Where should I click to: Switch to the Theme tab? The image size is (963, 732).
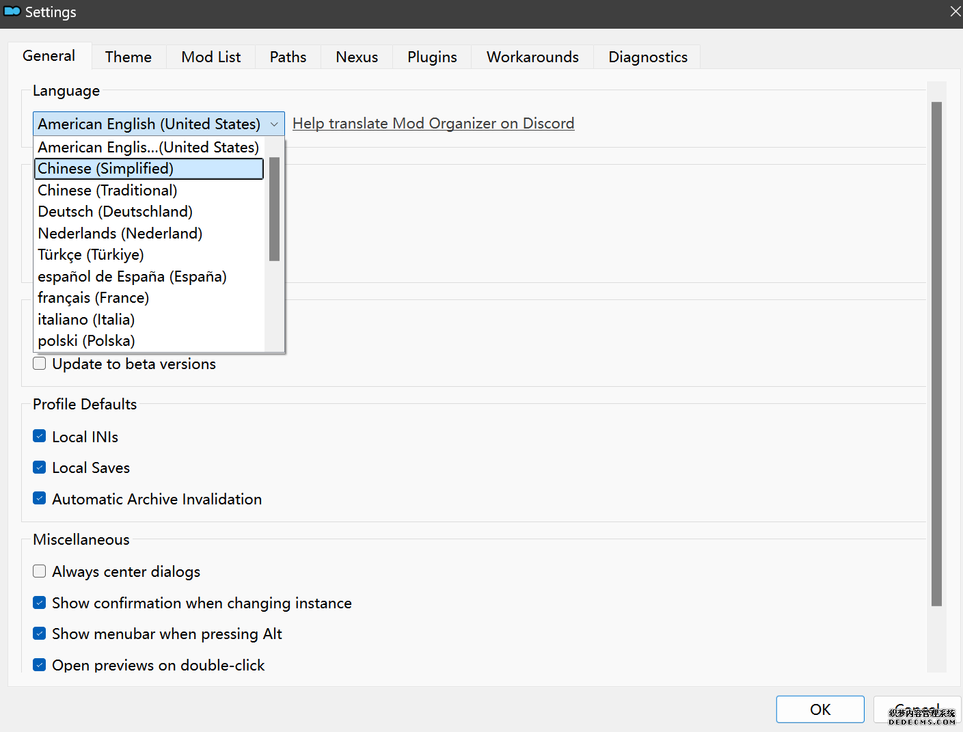click(128, 57)
